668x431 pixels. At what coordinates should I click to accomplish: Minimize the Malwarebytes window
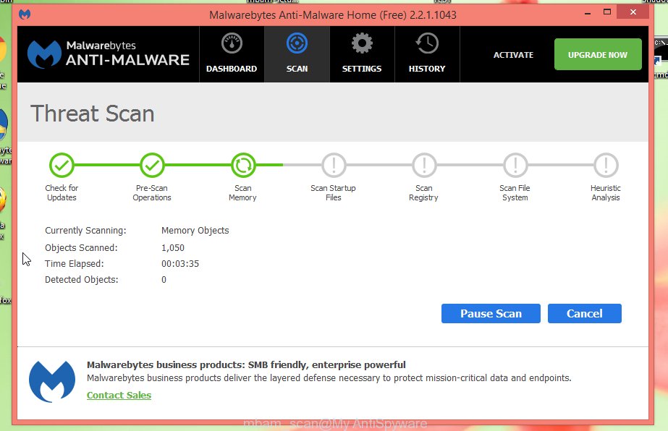588,13
